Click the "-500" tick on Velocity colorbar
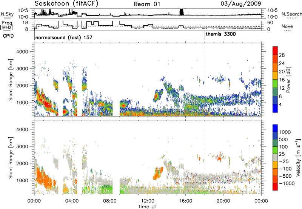This screenshot has width=302, height=209. click(x=285, y=176)
